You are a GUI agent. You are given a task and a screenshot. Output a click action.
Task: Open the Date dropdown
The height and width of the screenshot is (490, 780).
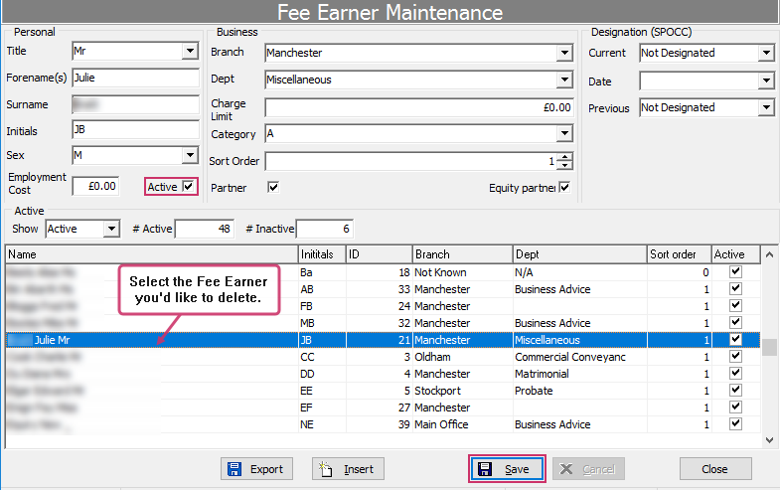click(766, 81)
